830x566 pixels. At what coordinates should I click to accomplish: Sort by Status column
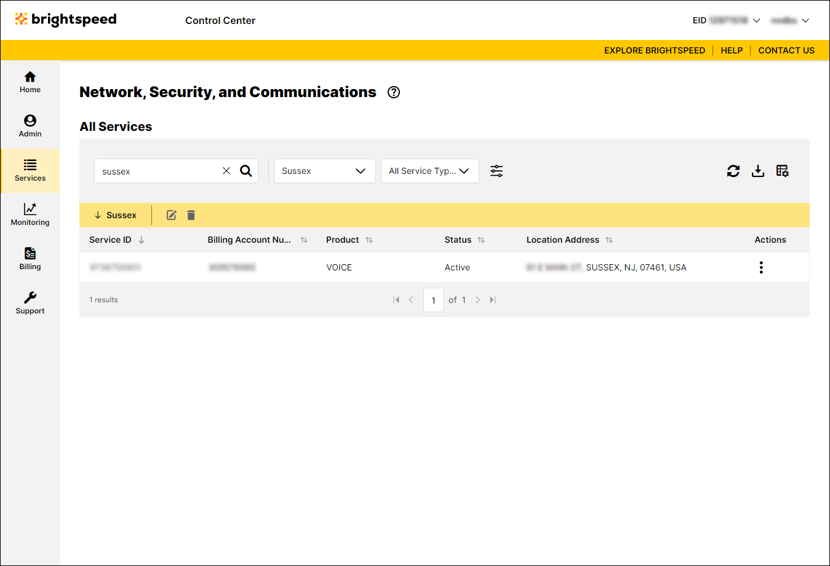(x=481, y=240)
